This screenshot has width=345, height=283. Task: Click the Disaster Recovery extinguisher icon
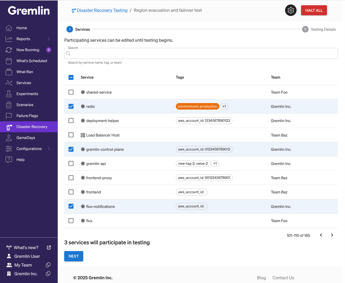[9, 127]
